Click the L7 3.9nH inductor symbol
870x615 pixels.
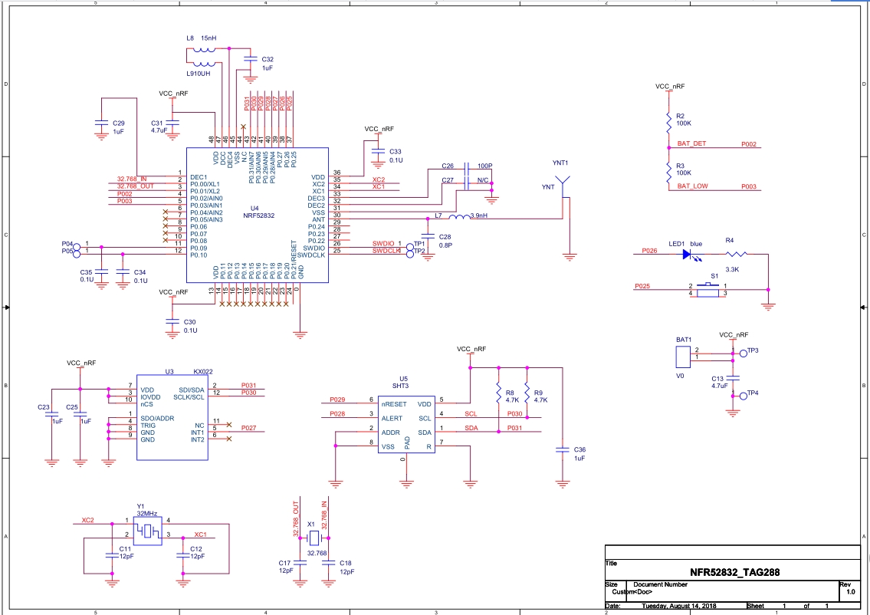pos(459,216)
